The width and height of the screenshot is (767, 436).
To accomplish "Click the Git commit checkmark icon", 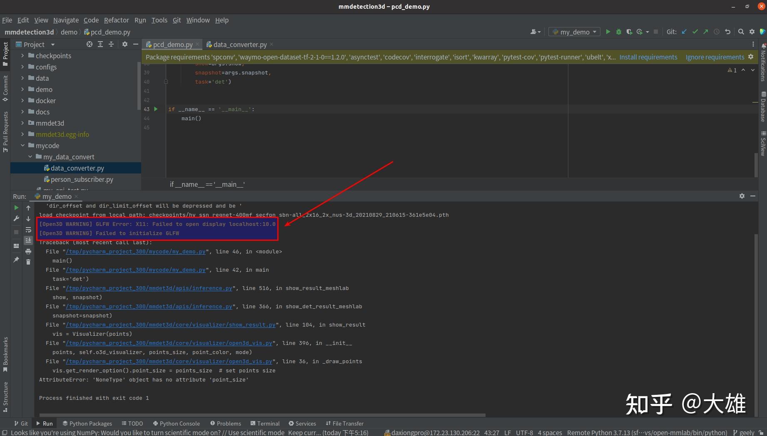I will (695, 32).
